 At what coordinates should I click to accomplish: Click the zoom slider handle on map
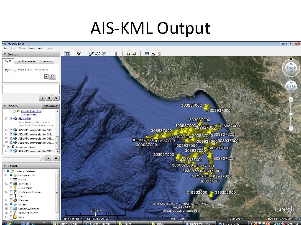[x=291, y=114]
